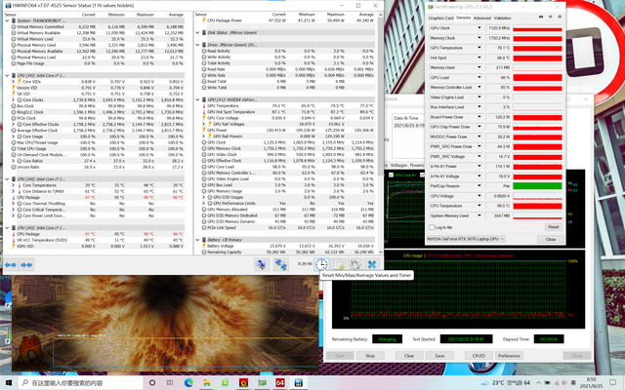Open GPU Load sensor dropdown
The image size is (625, 390).
[479, 77]
